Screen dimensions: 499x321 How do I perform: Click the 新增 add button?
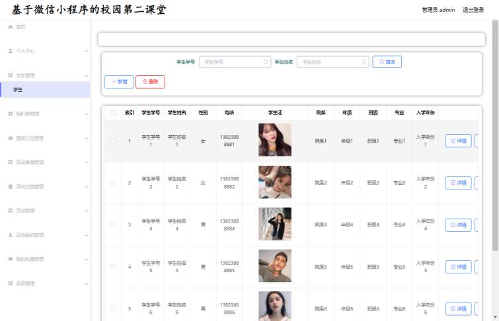tap(118, 82)
